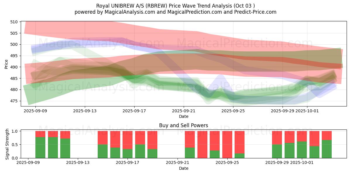Click the 'Date' x-axis label under the bar chart
This screenshot has height=175, width=351.
(x=183, y=168)
